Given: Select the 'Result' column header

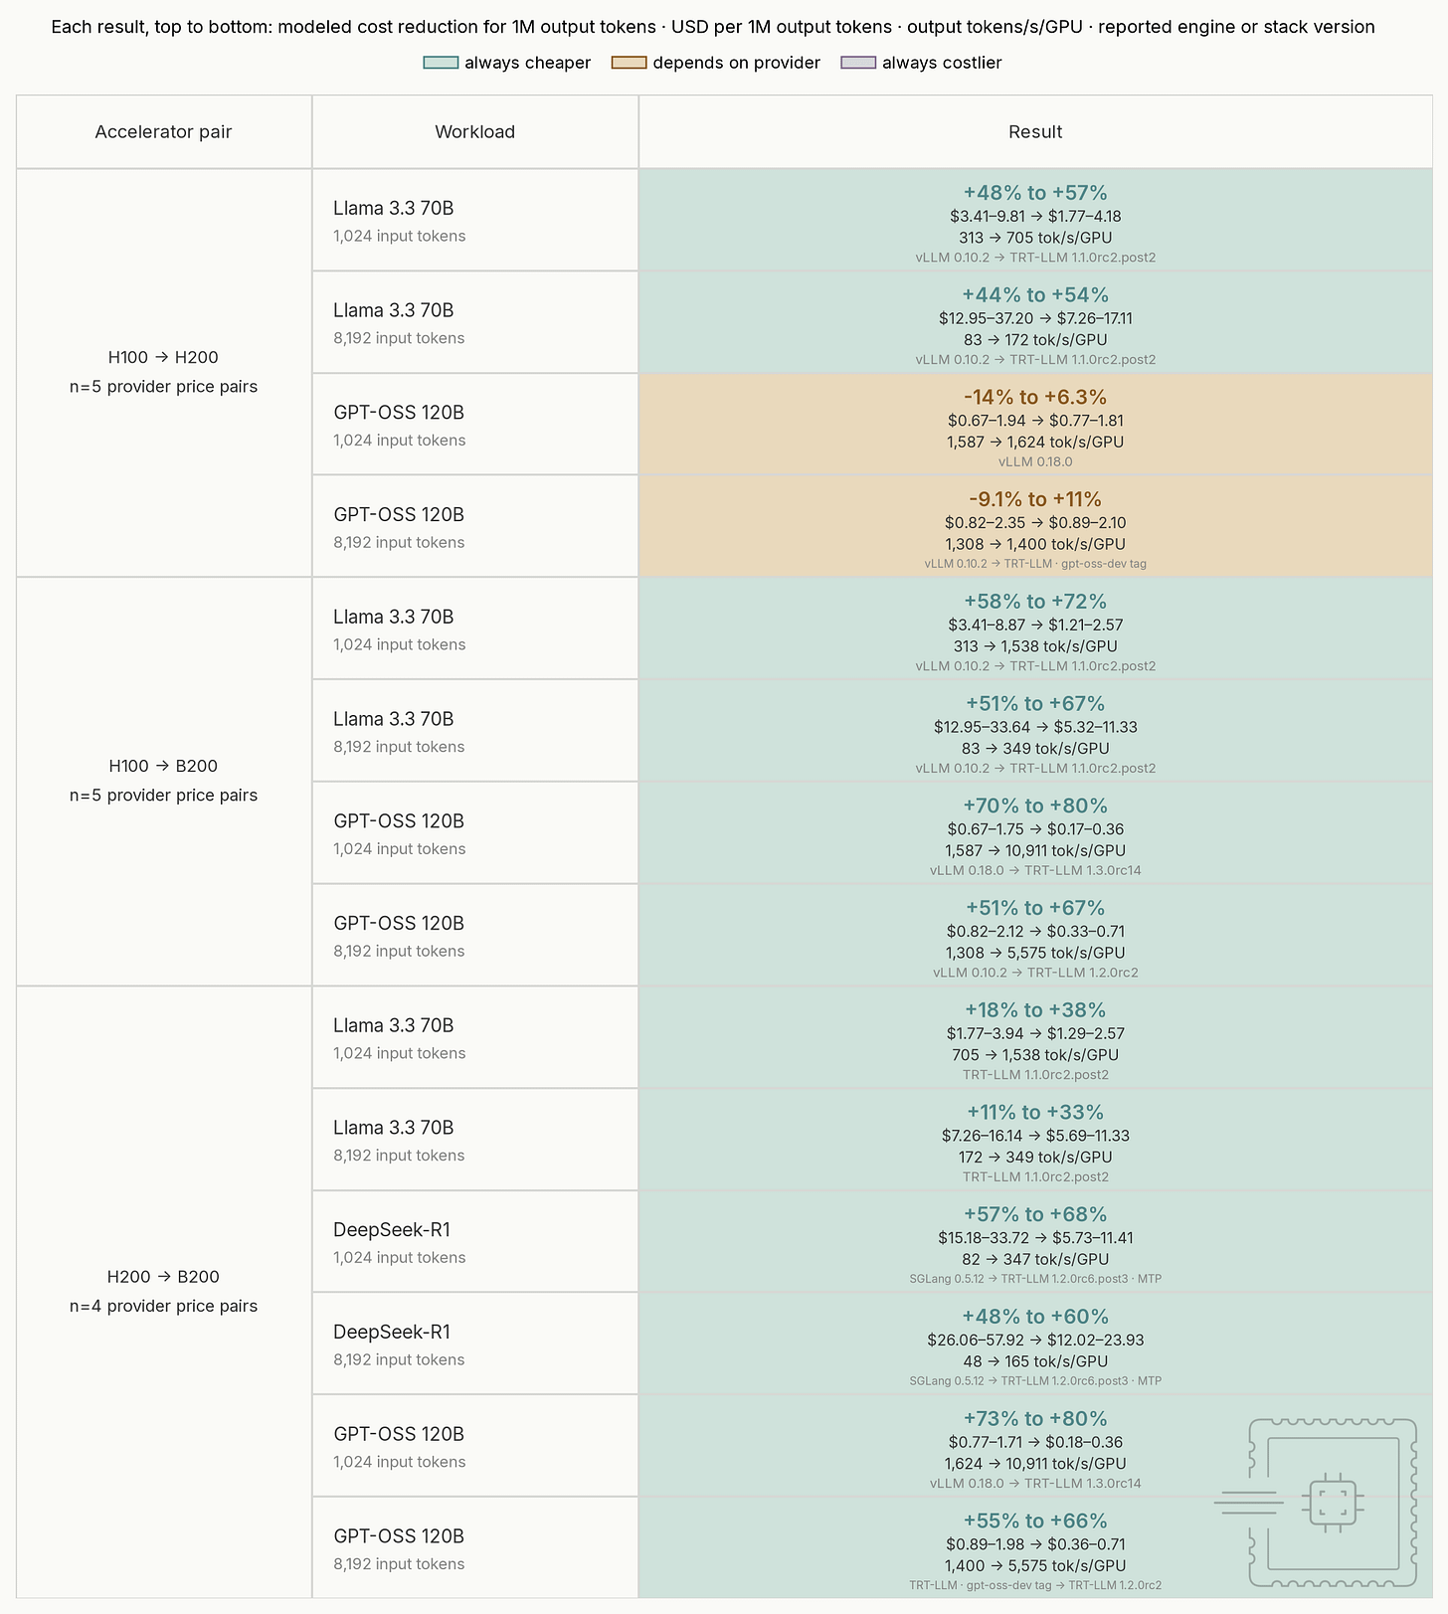Looking at the screenshot, I should click(x=1035, y=132).
